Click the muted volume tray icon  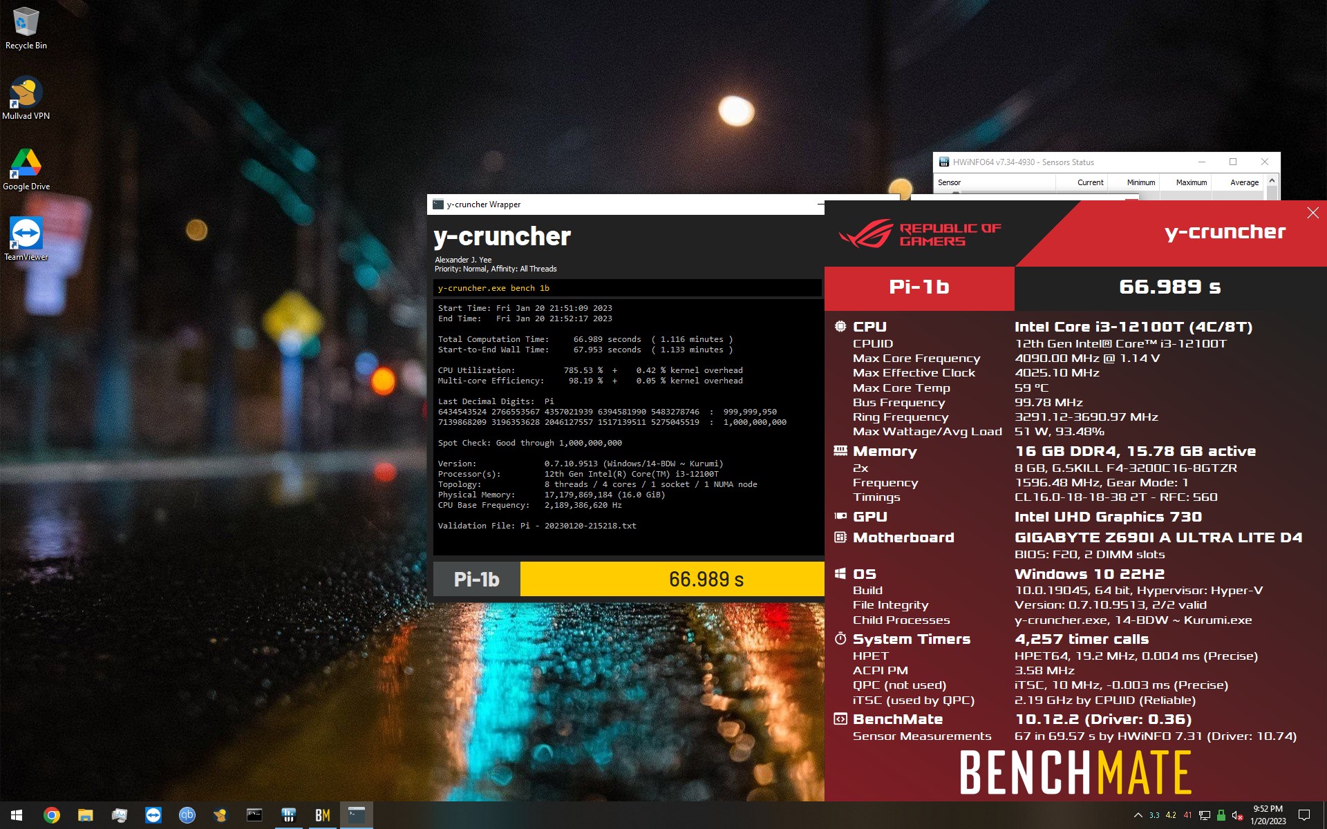coord(1238,815)
